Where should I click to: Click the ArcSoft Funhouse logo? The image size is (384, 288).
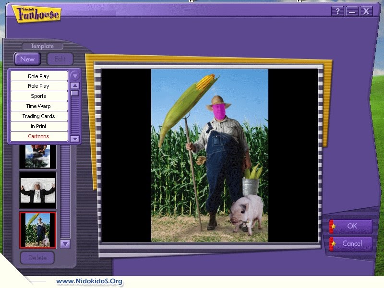coord(37,14)
